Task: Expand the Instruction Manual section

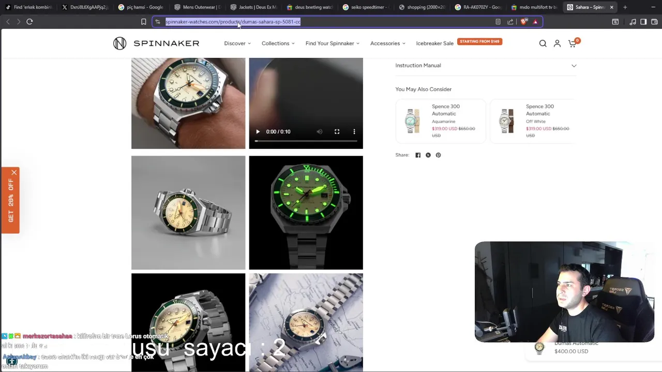Action: 486,66
